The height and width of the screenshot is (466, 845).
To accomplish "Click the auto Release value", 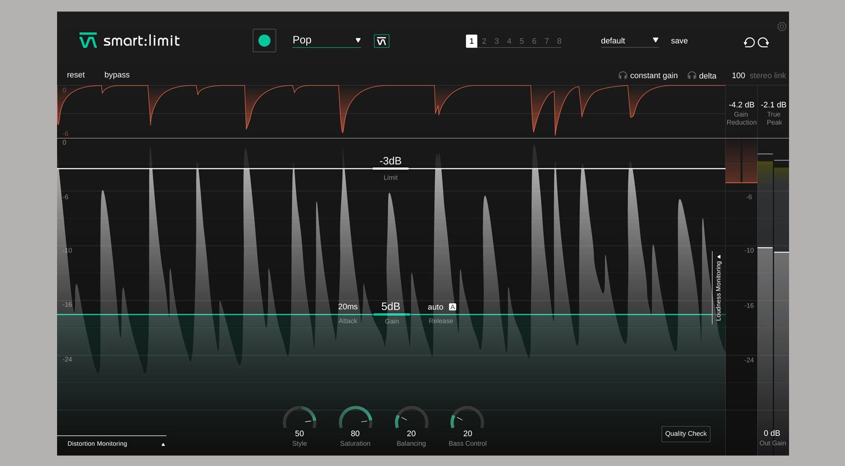I will point(435,307).
